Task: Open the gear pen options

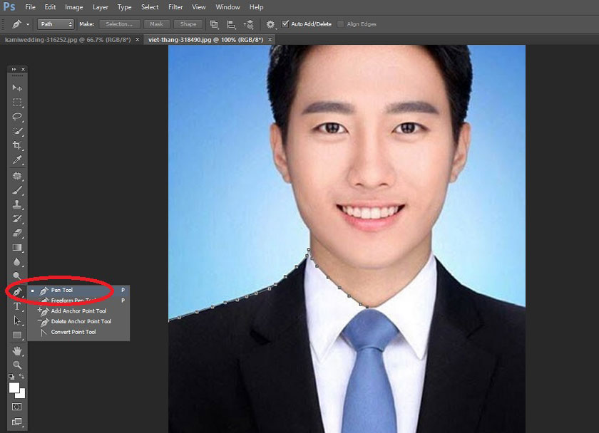Action: pyautogui.click(x=270, y=24)
